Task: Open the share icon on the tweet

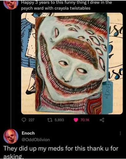Action: click(x=102, y=120)
